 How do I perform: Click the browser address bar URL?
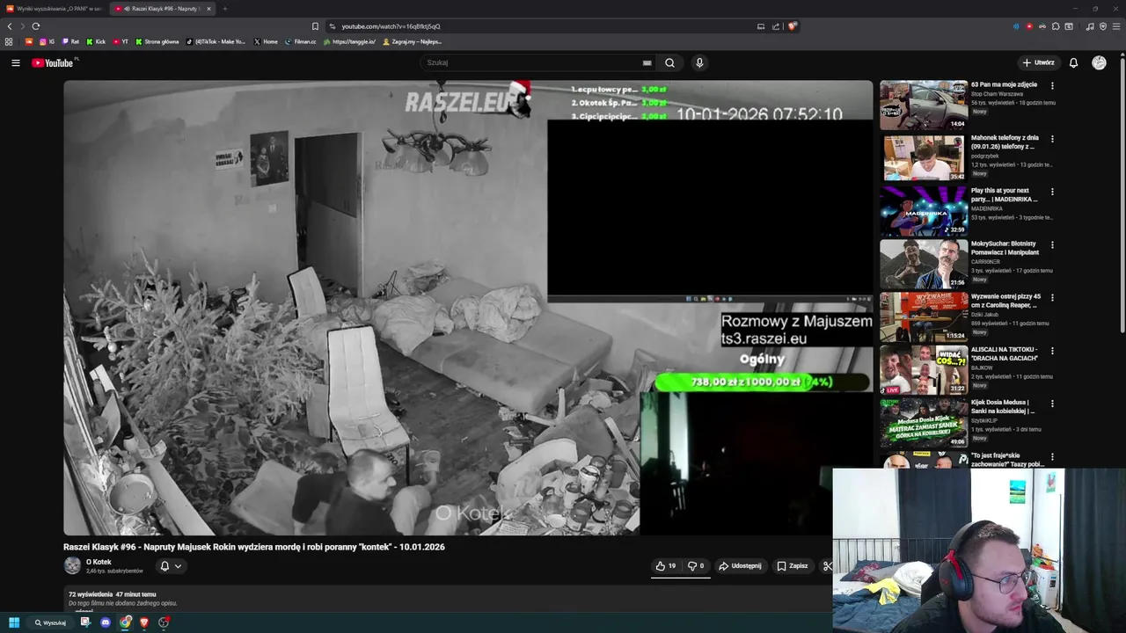coord(391,26)
